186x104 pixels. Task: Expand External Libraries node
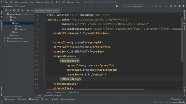click(x=5, y=38)
